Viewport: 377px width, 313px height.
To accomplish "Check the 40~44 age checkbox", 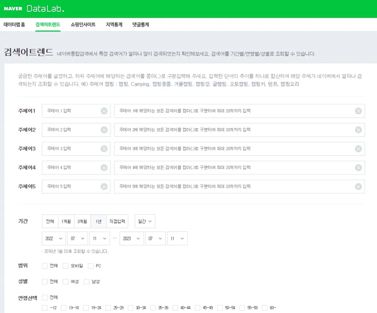I will [175, 308].
